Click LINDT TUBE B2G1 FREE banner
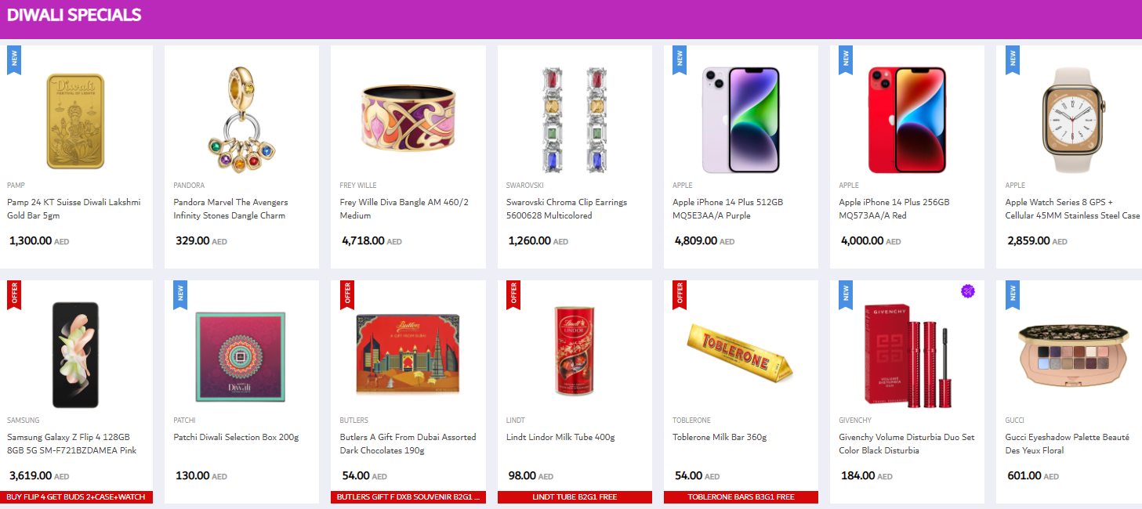 point(575,497)
